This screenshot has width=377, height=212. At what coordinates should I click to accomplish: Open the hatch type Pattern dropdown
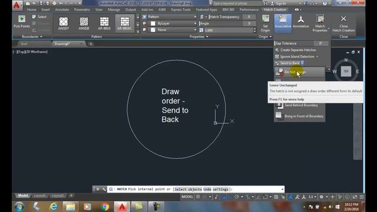click(x=170, y=16)
